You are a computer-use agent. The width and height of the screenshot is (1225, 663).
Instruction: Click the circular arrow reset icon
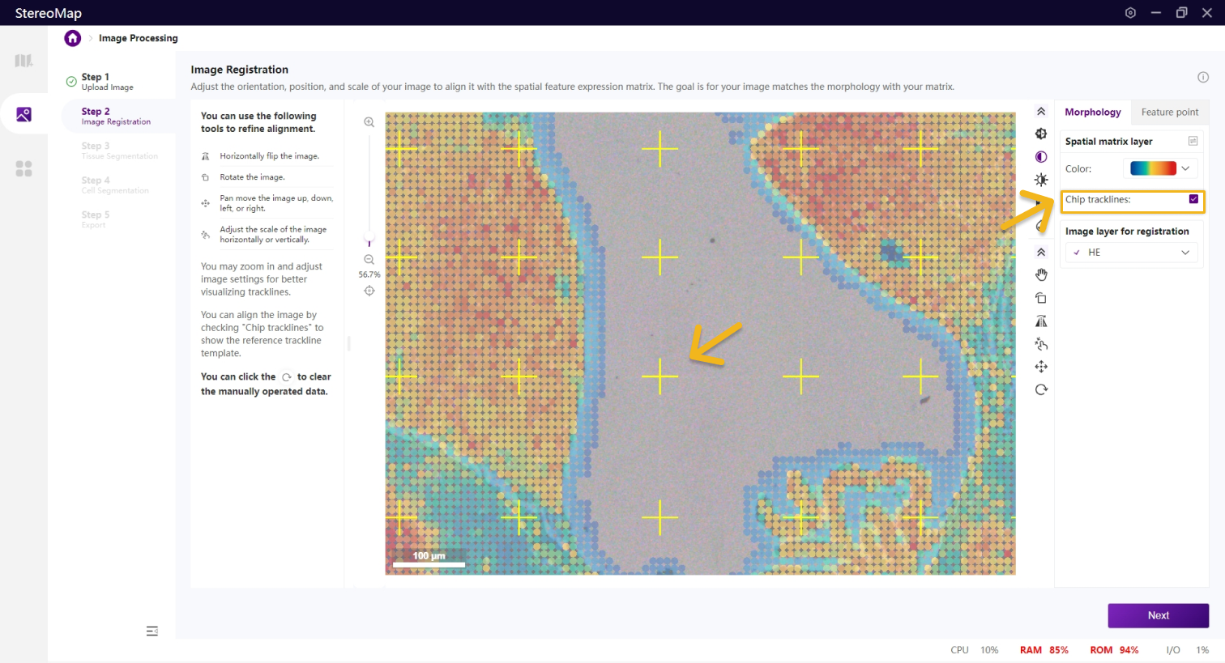pos(1041,389)
